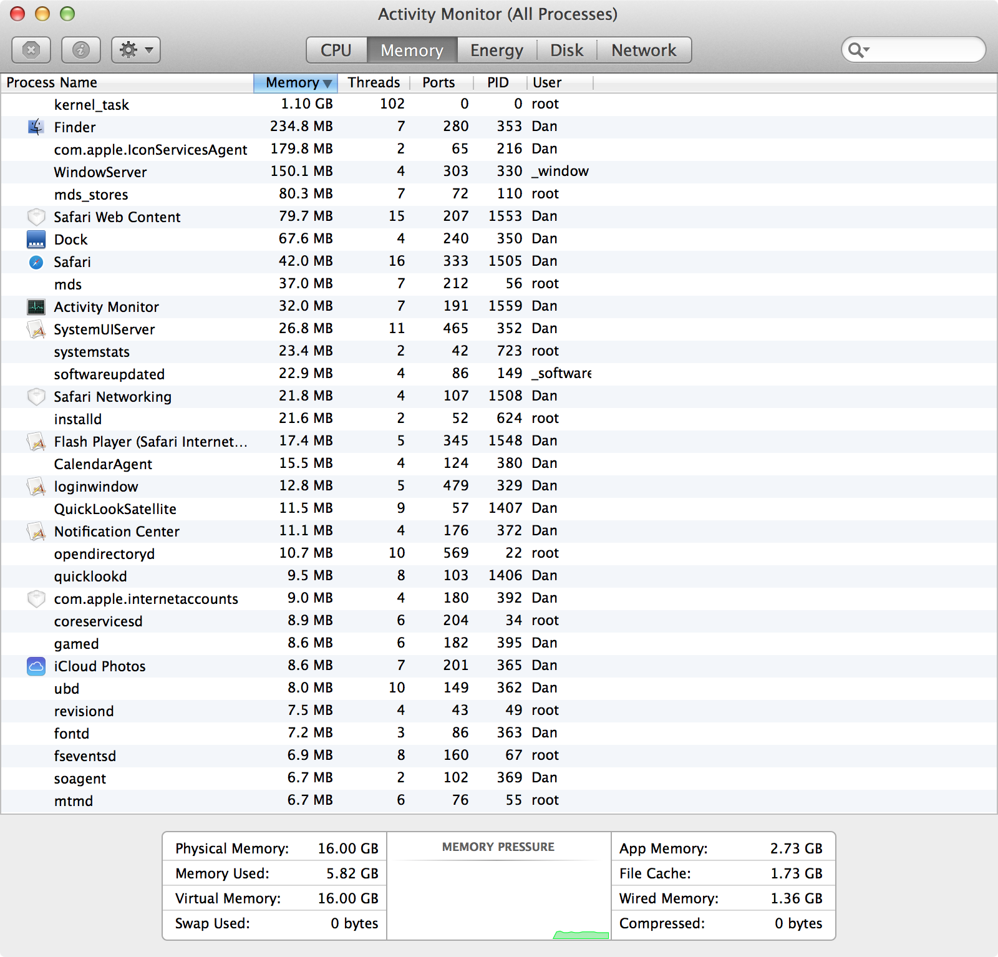Click the Finder process icon

click(x=36, y=127)
